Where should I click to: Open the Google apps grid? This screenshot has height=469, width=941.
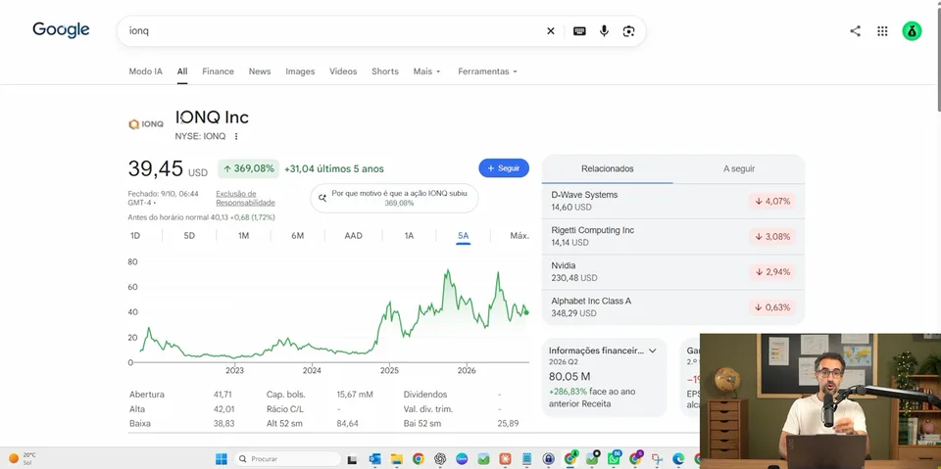click(x=882, y=31)
